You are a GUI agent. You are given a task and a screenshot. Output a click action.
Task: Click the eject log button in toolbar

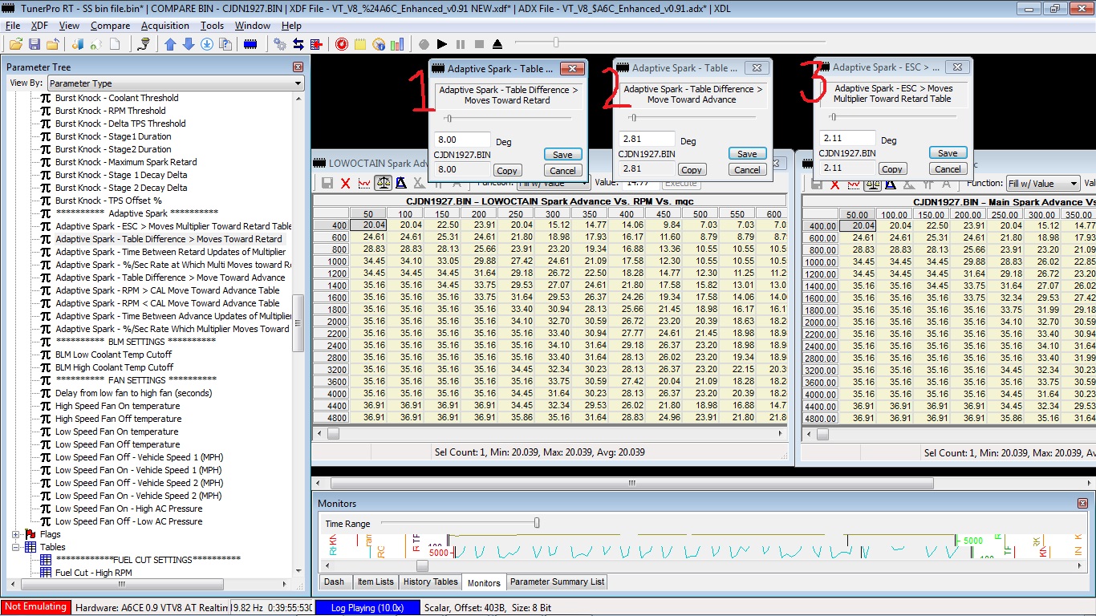pos(497,44)
